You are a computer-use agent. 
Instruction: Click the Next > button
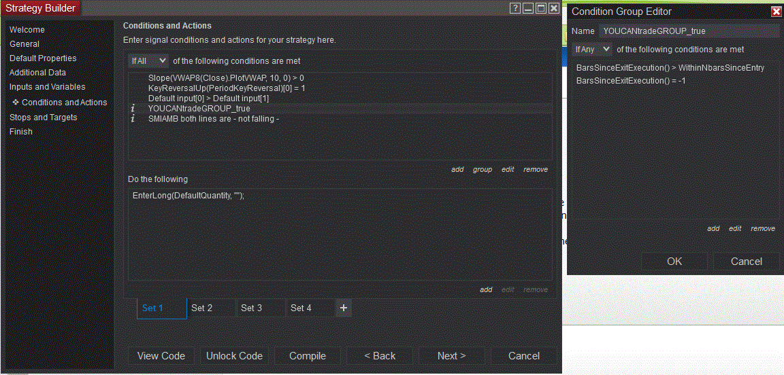tap(451, 356)
